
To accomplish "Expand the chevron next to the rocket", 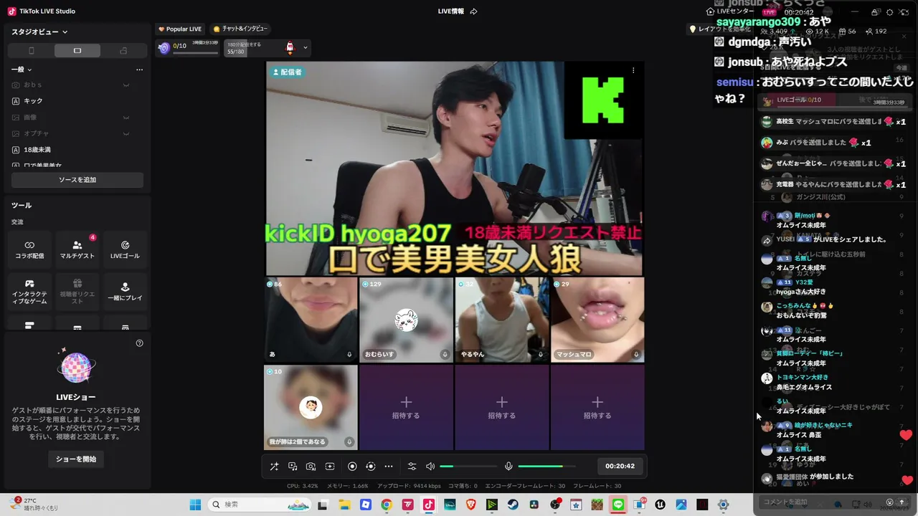I will coord(306,48).
